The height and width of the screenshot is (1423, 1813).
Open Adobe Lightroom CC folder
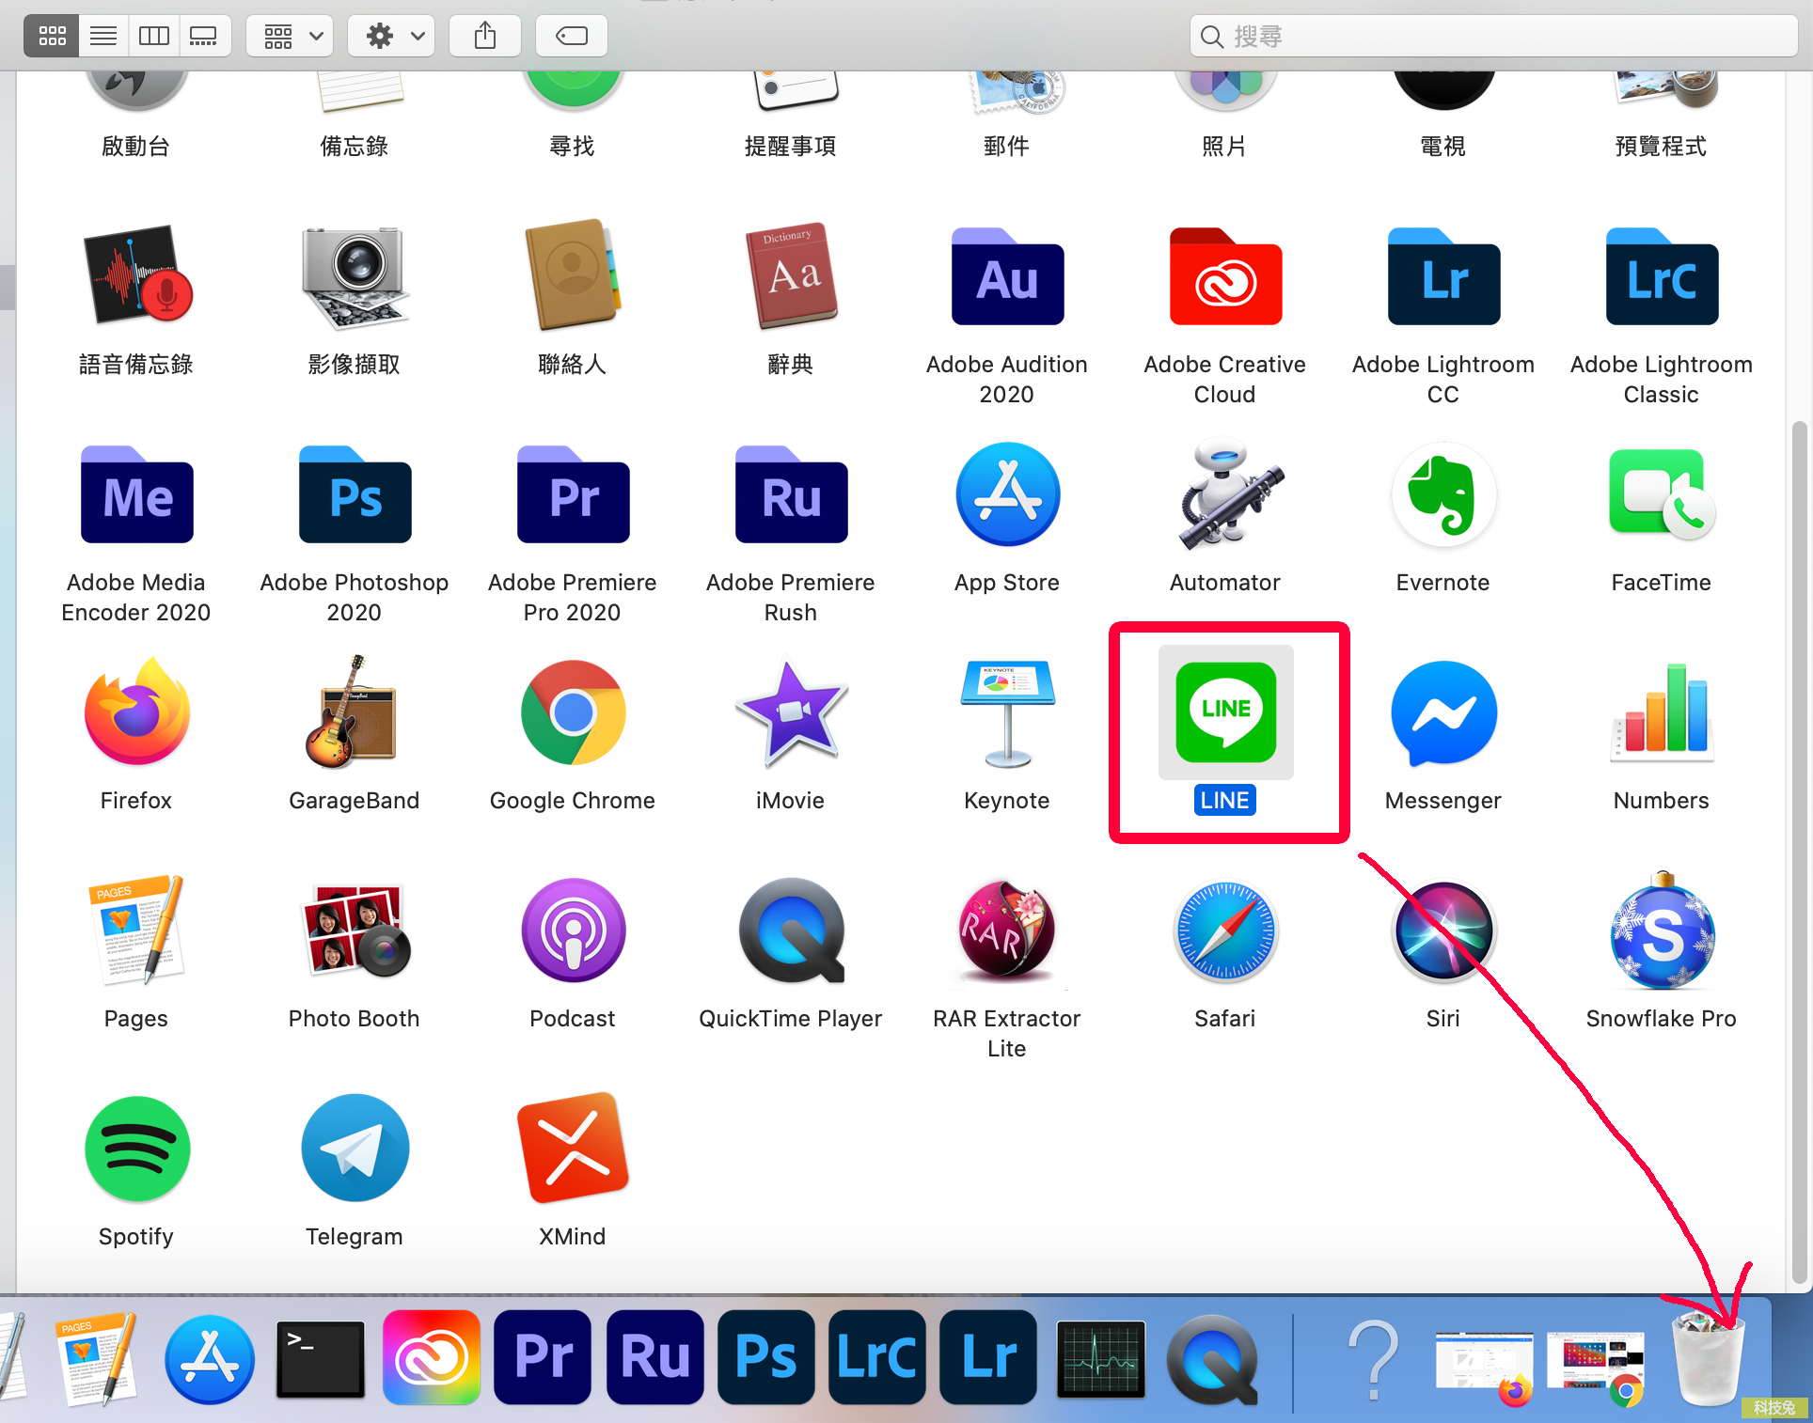tap(1443, 277)
